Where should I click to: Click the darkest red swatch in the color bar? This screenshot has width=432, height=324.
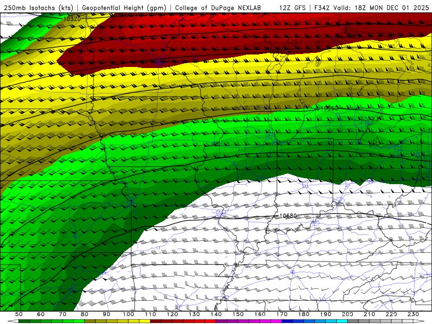(x=156, y=321)
